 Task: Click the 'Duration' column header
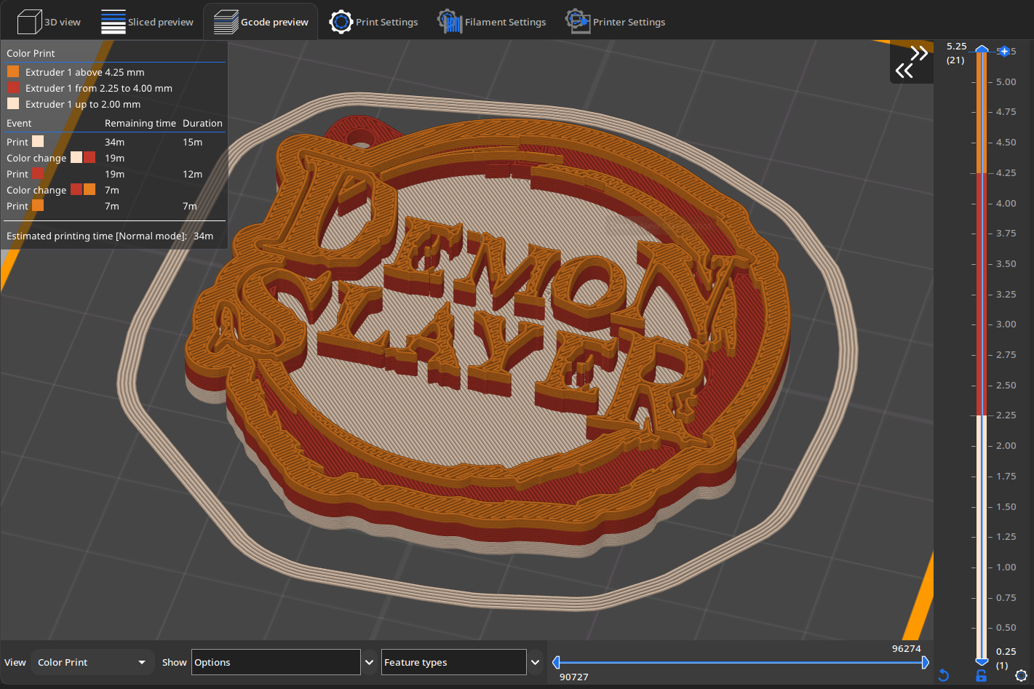(x=202, y=123)
